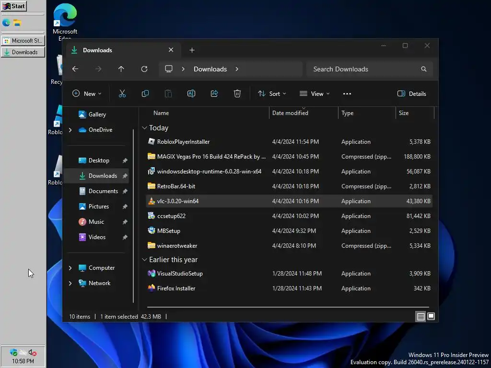
Task: Expand the Network tree node
Action: tap(70, 283)
